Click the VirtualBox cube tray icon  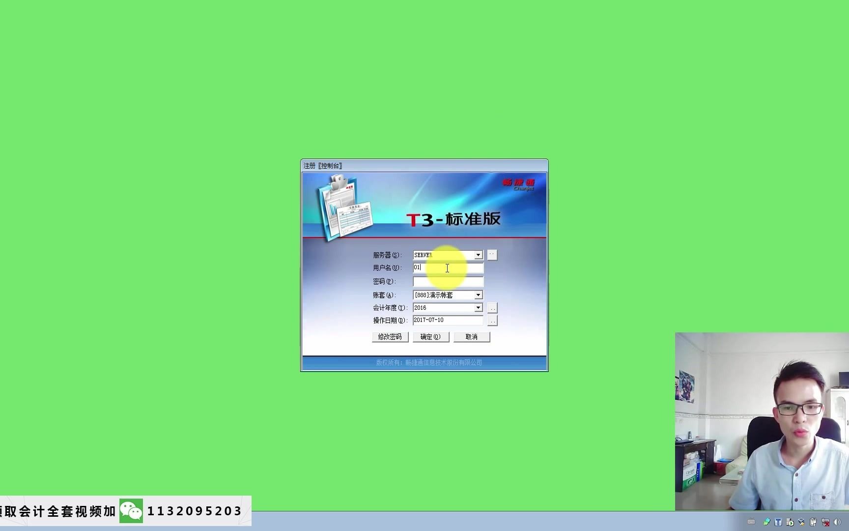(802, 522)
